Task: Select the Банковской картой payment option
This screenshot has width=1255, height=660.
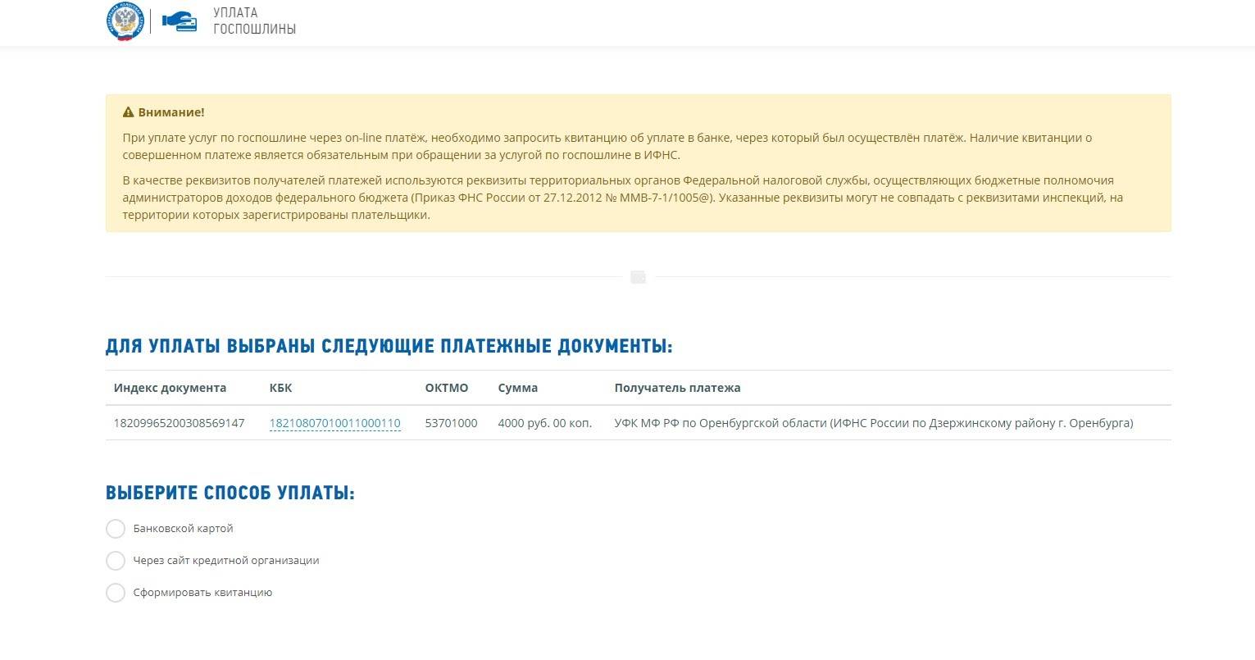Action: [x=116, y=529]
